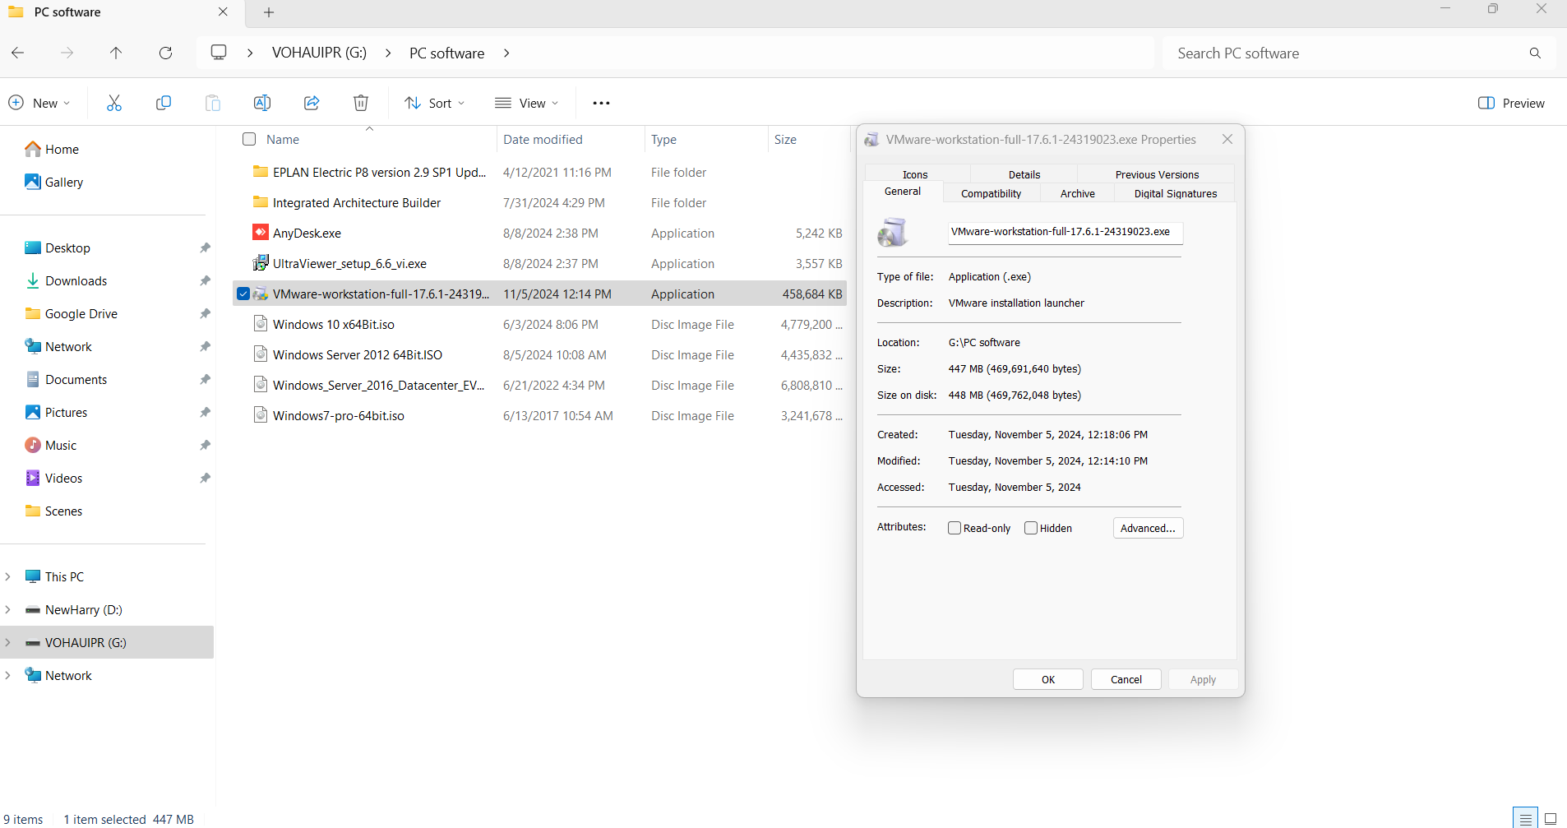
Task: Go back with the left arrow
Action: (18, 53)
